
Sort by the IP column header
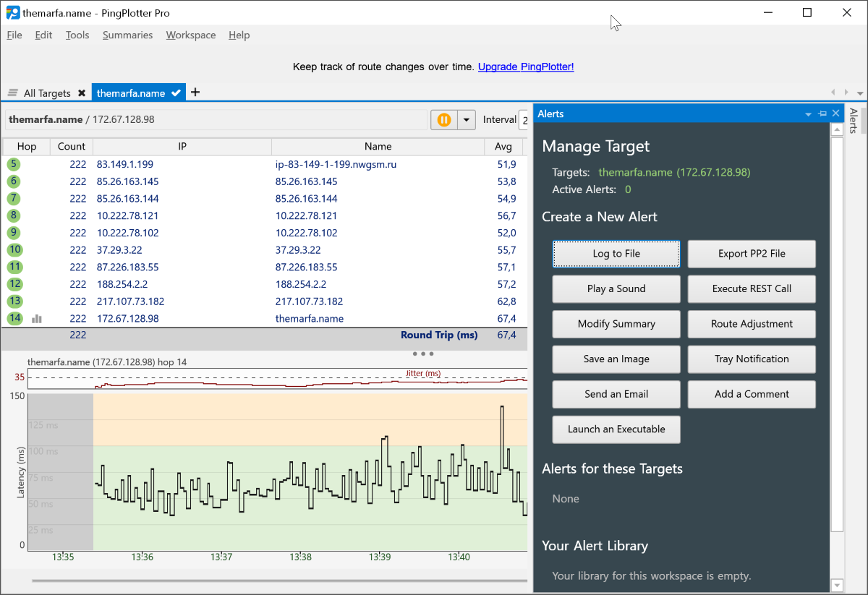click(182, 146)
